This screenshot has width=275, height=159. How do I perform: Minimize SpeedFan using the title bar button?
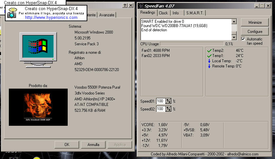point(257,6)
